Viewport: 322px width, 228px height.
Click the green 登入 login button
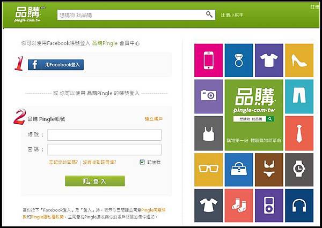pos(95,181)
